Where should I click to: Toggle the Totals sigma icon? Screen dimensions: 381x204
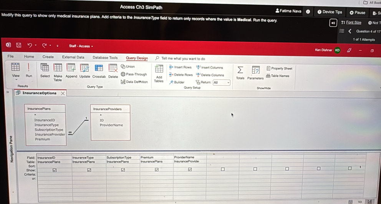[x=240, y=70]
